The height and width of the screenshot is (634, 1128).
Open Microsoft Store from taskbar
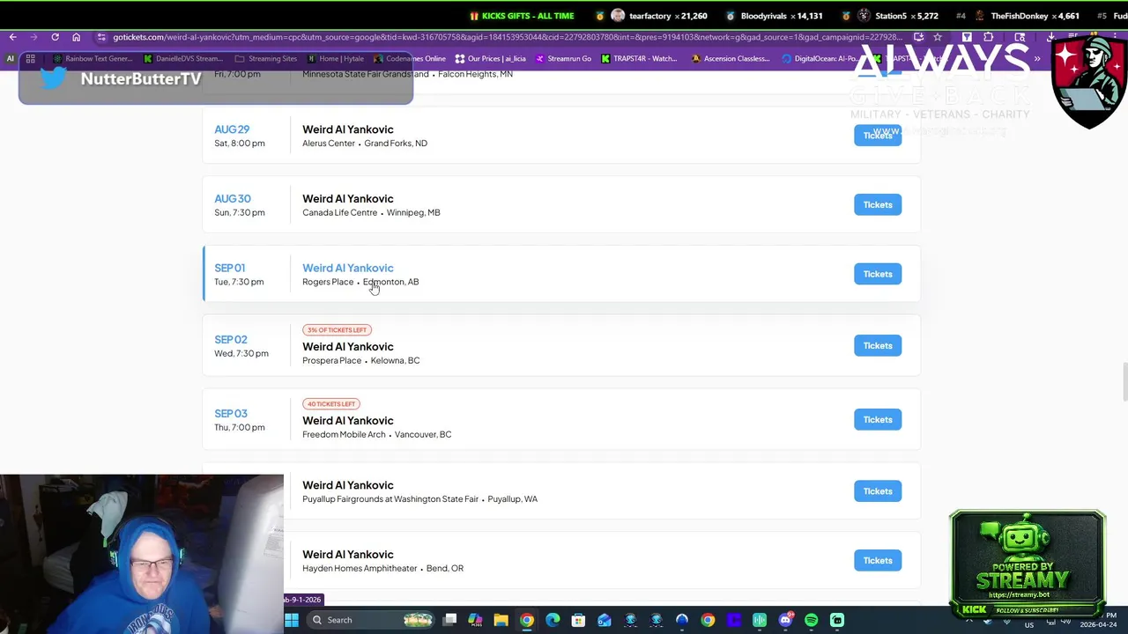[578, 620]
